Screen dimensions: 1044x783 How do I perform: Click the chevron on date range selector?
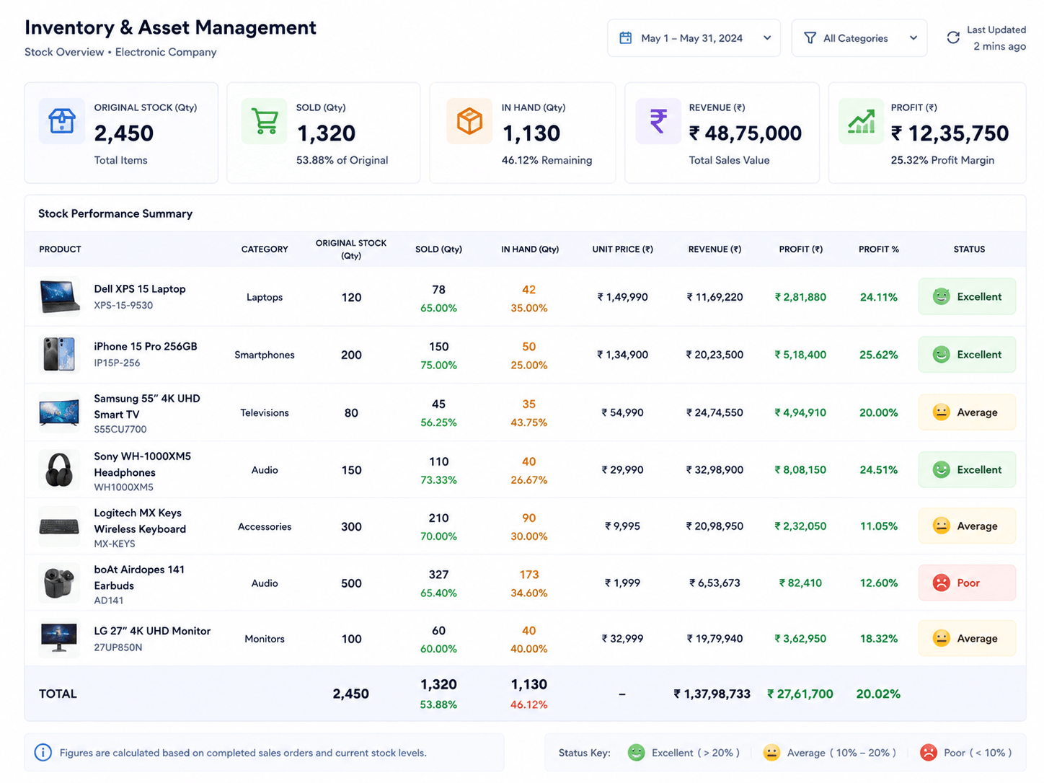tap(767, 37)
